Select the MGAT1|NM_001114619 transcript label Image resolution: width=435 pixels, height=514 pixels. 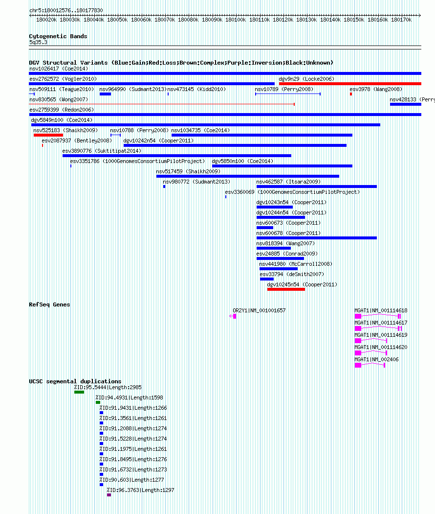click(x=381, y=335)
